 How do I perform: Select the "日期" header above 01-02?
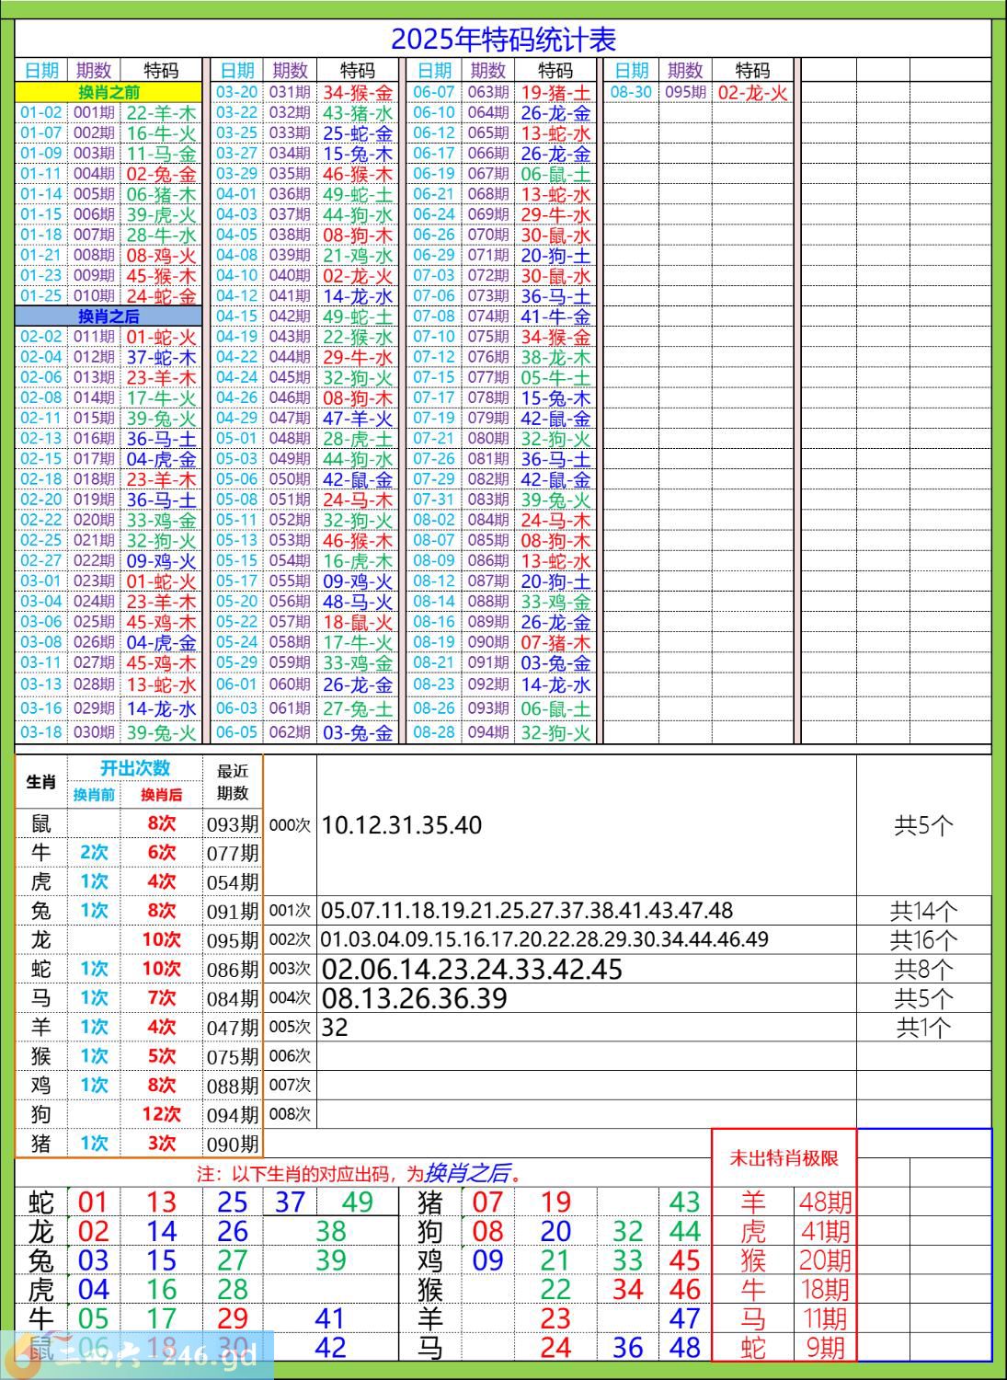pyautogui.click(x=41, y=71)
